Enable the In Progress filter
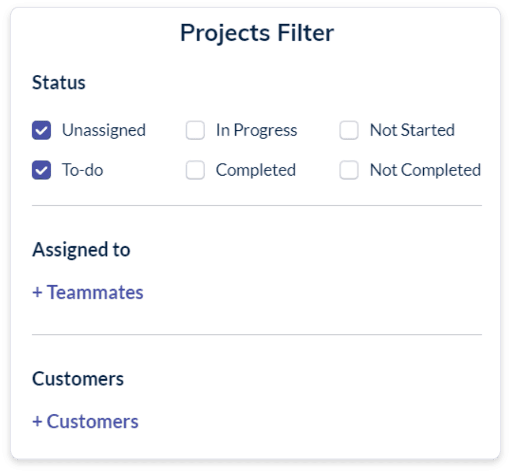This screenshot has width=511, height=473. coord(195,130)
